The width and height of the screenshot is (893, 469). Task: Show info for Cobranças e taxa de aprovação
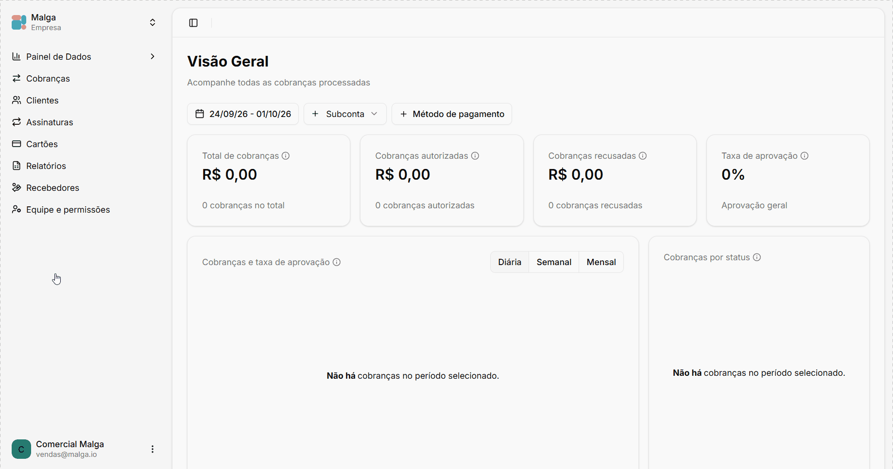337,262
